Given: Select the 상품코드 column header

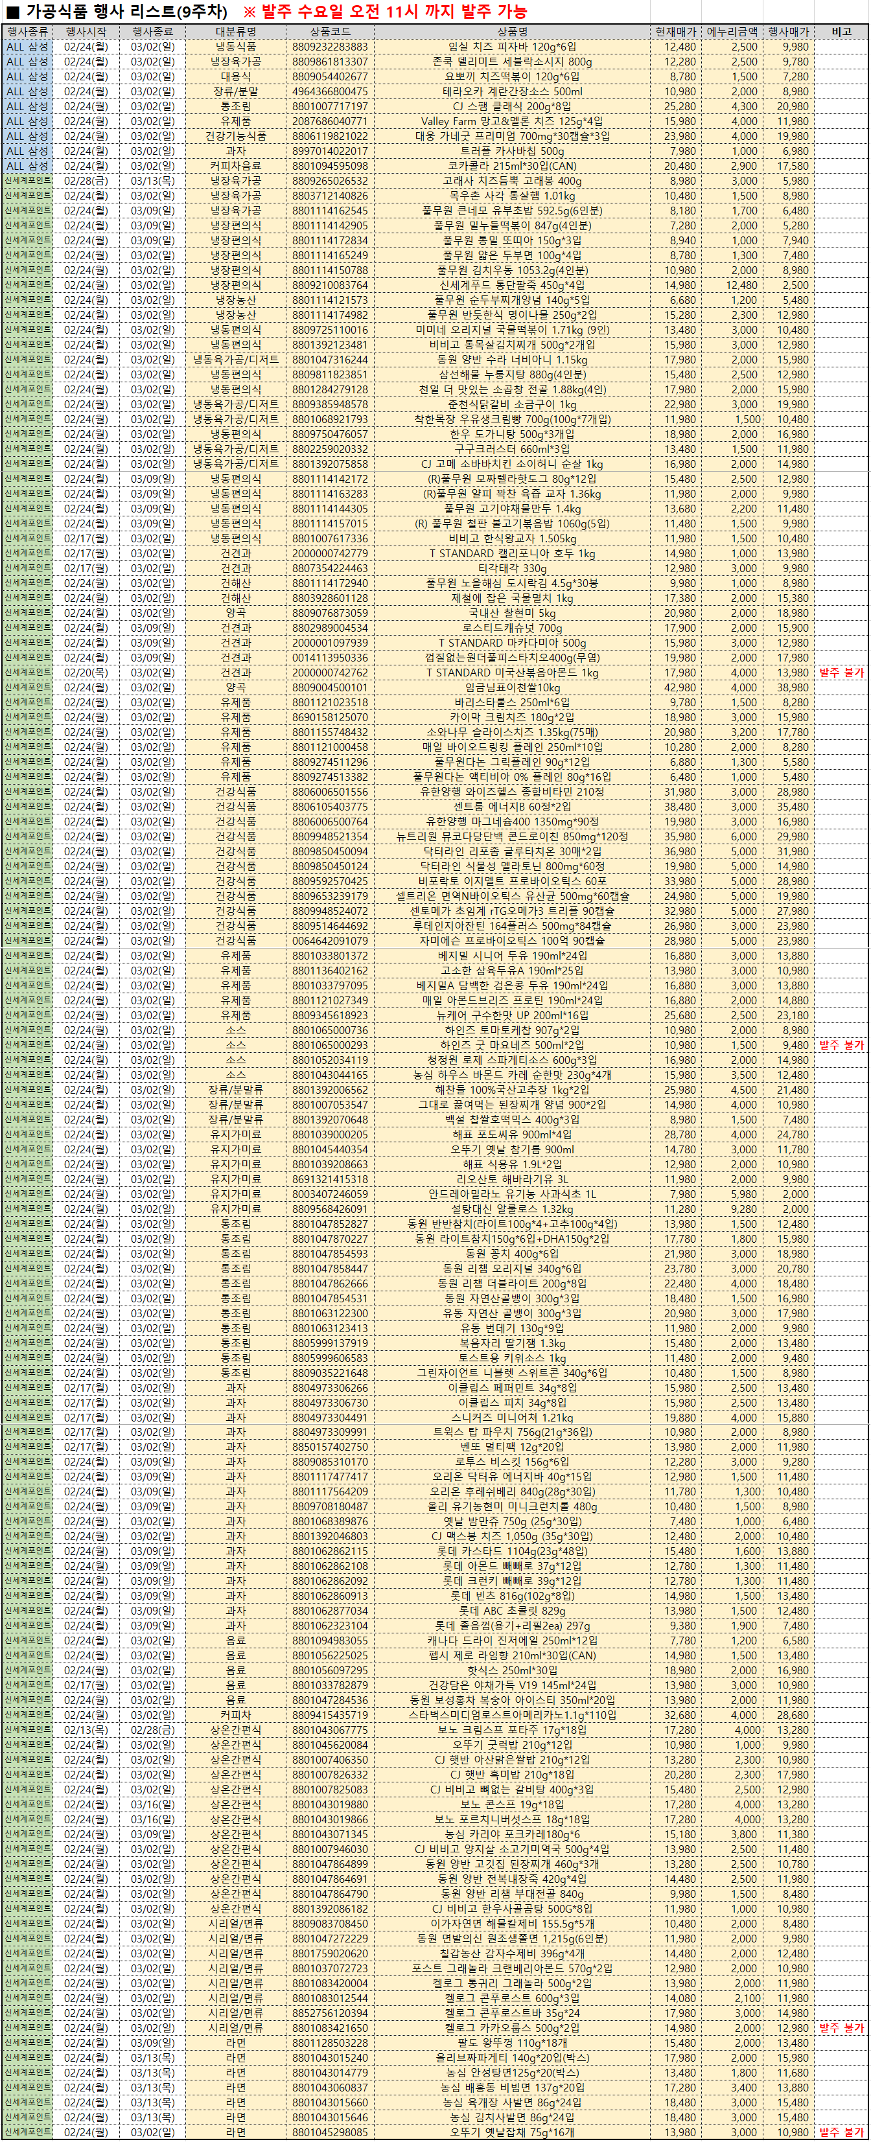Looking at the screenshot, I should pos(331,32).
